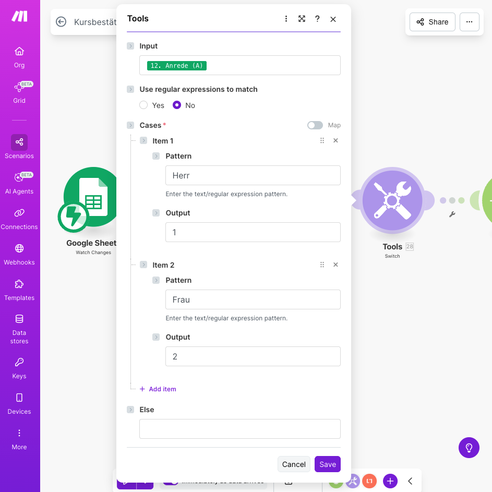Open AI Agents in the sidebar
The width and height of the screenshot is (492, 492).
[x=19, y=183]
